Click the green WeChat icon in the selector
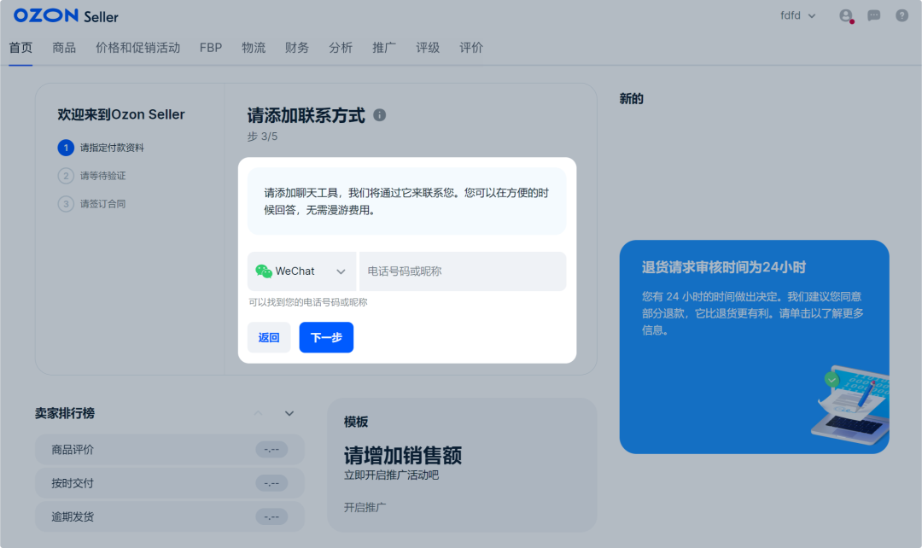Screen dimensions: 922x548 265,271
